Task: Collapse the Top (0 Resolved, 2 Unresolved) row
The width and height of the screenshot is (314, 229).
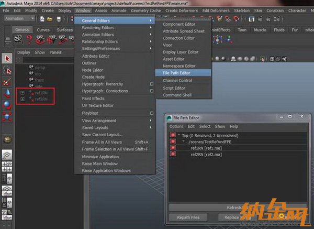Action: (179, 135)
